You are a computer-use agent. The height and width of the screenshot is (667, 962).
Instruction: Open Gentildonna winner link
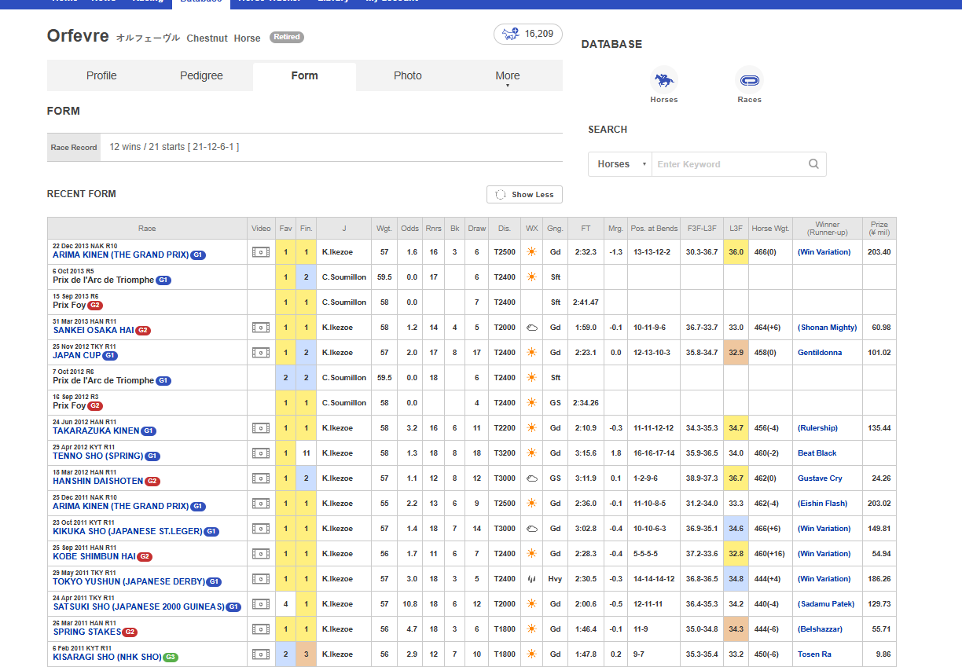819,353
